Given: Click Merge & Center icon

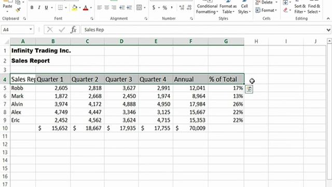Looking at the screenshot, I should pyautogui.click(x=139, y=8).
